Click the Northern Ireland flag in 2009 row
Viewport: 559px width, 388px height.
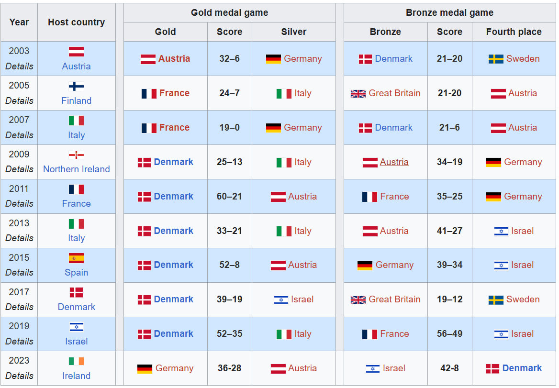coord(76,155)
